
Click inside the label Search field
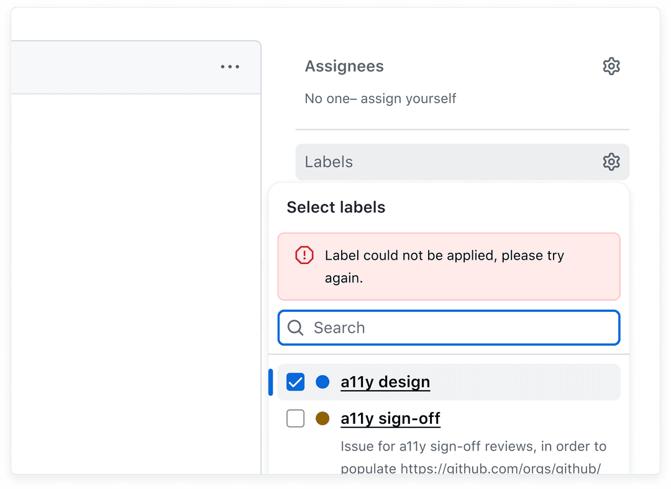[449, 327]
